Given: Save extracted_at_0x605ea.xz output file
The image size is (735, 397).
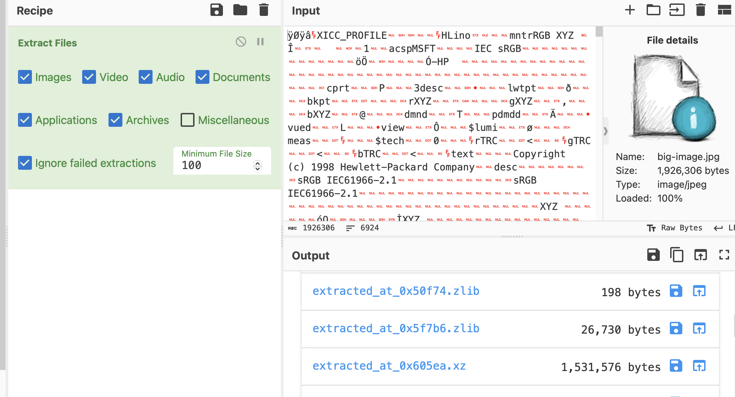Looking at the screenshot, I should click(676, 366).
